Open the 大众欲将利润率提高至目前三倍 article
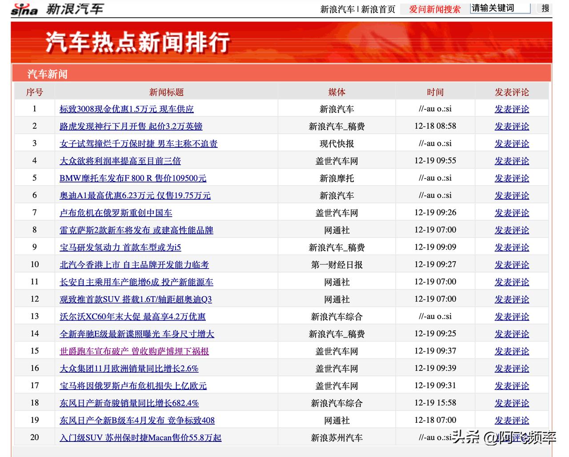 click(x=120, y=161)
